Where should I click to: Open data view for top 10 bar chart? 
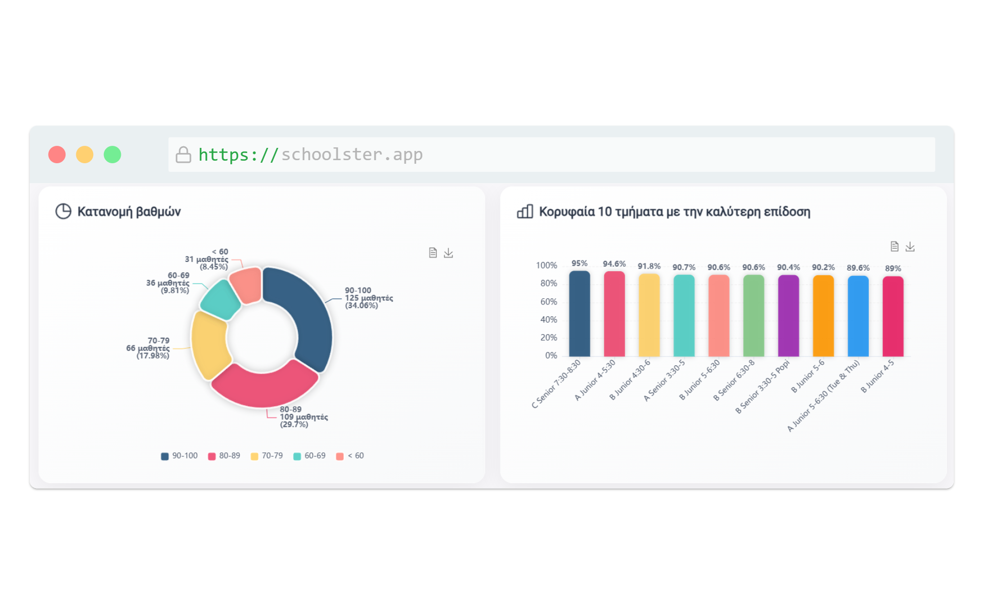click(x=894, y=247)
